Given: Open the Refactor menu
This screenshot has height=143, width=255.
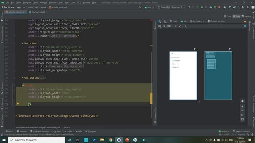Looking at the screenshot, I should coord(53,3).
